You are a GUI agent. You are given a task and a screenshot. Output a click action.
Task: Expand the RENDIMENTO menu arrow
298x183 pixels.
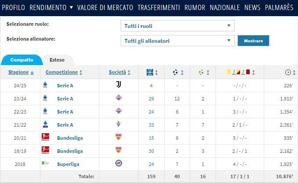[x=71, y=7]
